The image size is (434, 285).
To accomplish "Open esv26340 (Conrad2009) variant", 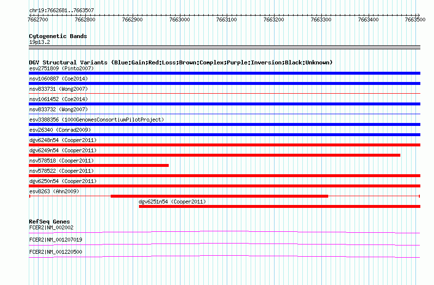I will 60,130.
